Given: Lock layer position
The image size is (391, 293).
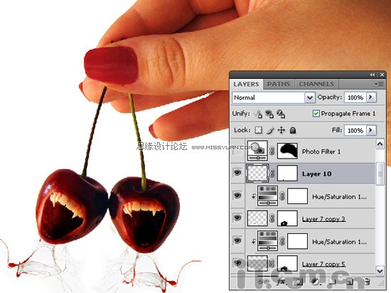Looking at the screenshot, I should pos(282,130).
